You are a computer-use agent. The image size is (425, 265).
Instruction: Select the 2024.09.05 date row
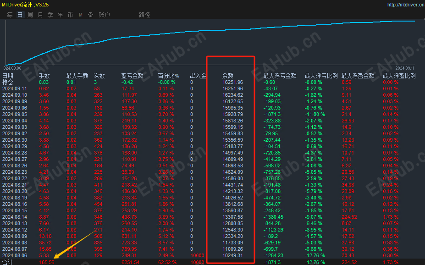15,114
